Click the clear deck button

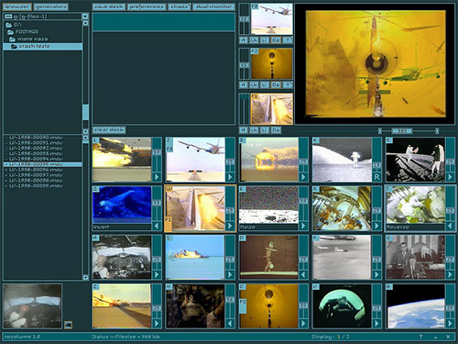point(109,129)
